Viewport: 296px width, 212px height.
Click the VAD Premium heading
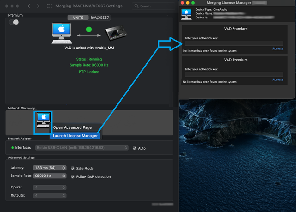pos(236,60)
